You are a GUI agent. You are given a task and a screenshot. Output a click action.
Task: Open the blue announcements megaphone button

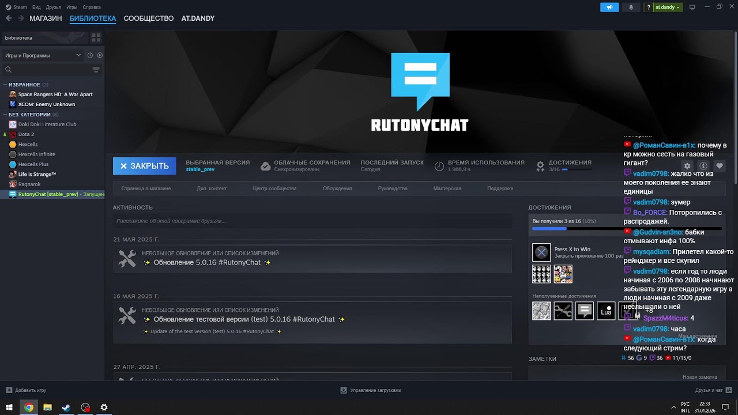[609, 7]
